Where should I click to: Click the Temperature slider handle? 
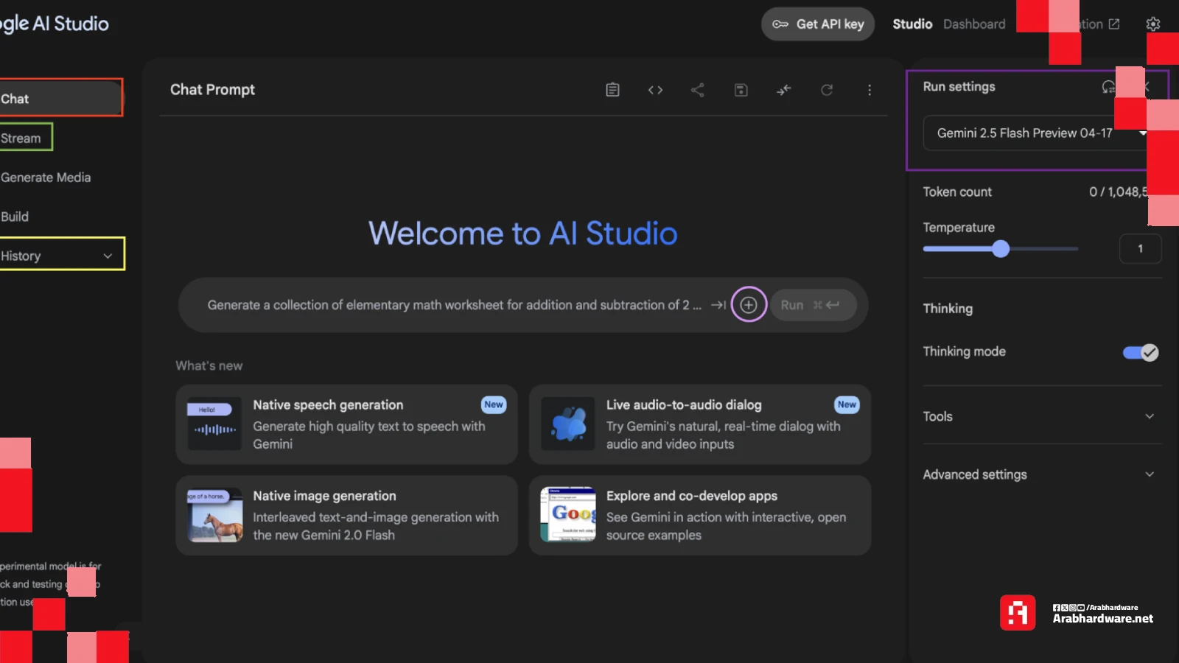point(1001,249)
